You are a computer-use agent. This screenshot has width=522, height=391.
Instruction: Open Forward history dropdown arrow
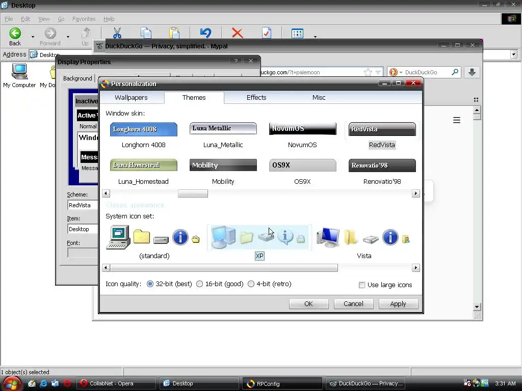pos(68,37)
